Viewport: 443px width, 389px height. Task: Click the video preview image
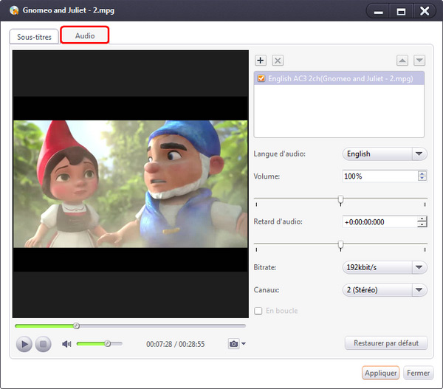(131, 184)
